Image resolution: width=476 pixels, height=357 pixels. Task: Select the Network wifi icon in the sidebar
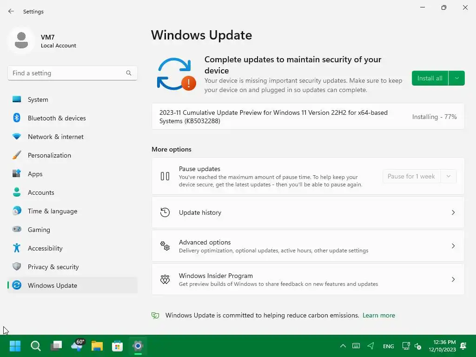(x=17, y=137)
